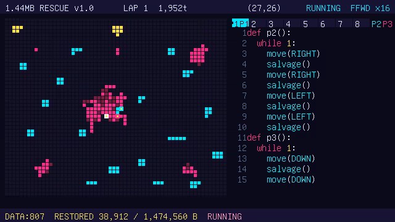Click the two-cell vertical red block below yellow heart
The height and width of the screenshot is (222, 395).
[x=117, y=51]
